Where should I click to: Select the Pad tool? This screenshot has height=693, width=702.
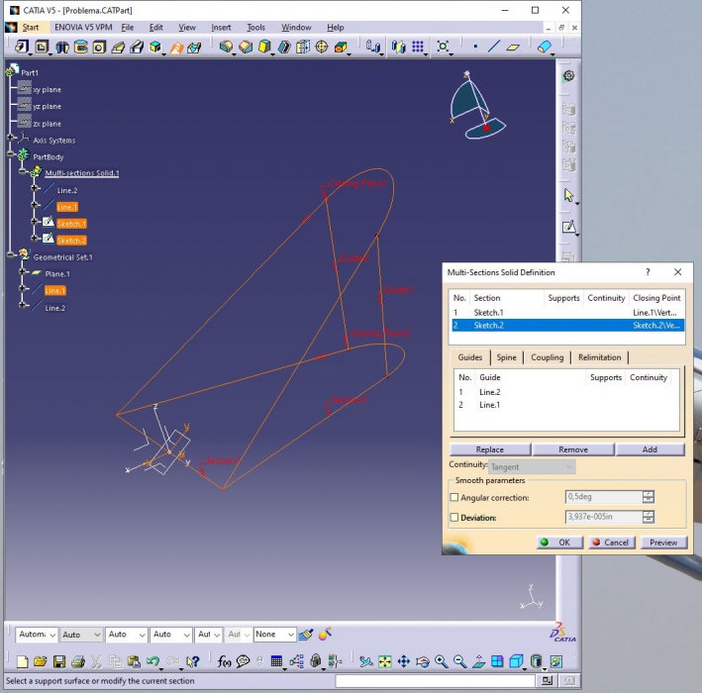(22, 47)
